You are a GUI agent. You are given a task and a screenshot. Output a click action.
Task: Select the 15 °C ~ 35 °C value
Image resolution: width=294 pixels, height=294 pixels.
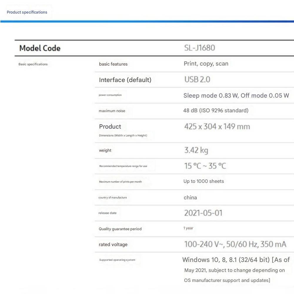[205, 166]
